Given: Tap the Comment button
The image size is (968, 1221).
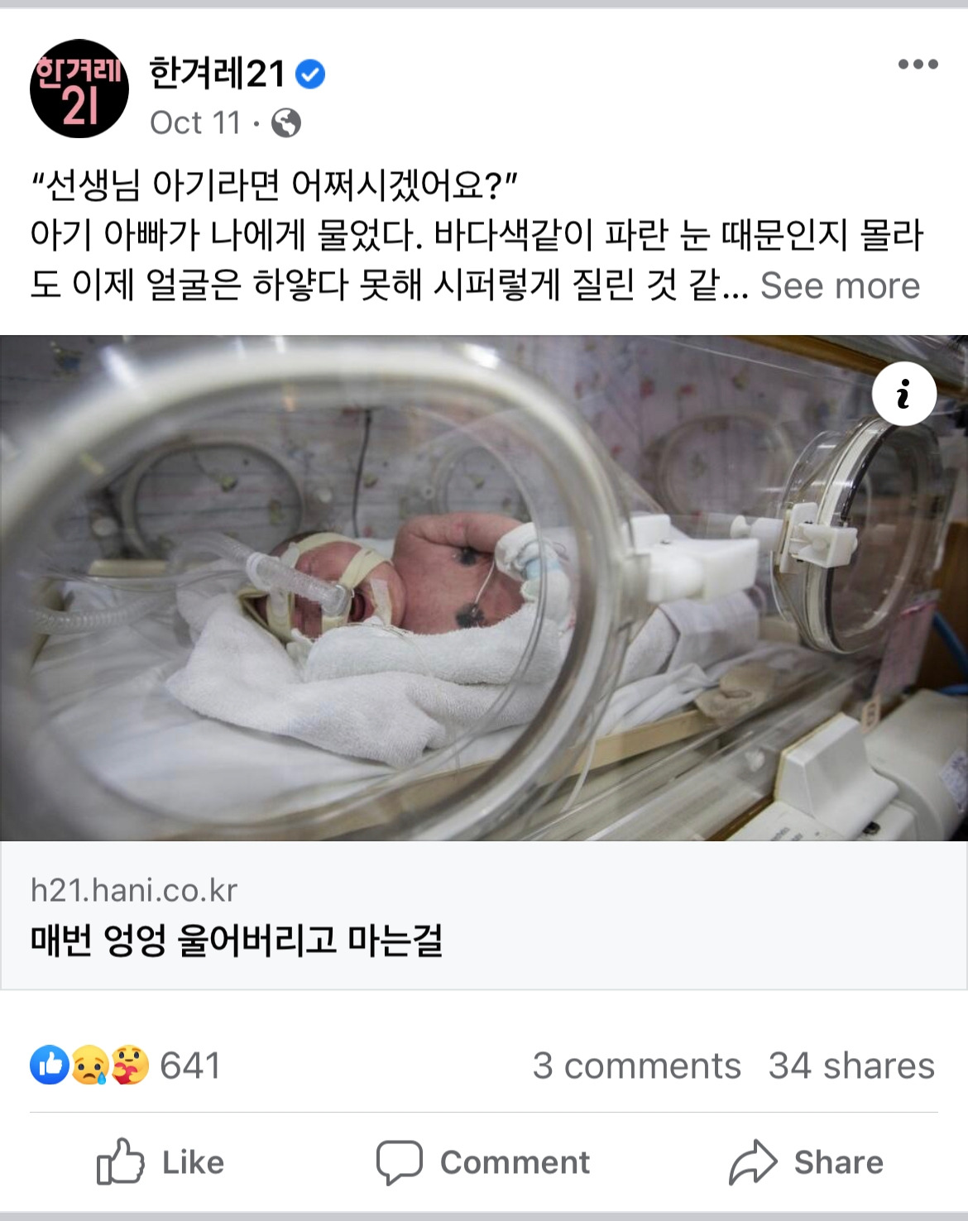Looking at the screenshot, I should coord(483,1162).
